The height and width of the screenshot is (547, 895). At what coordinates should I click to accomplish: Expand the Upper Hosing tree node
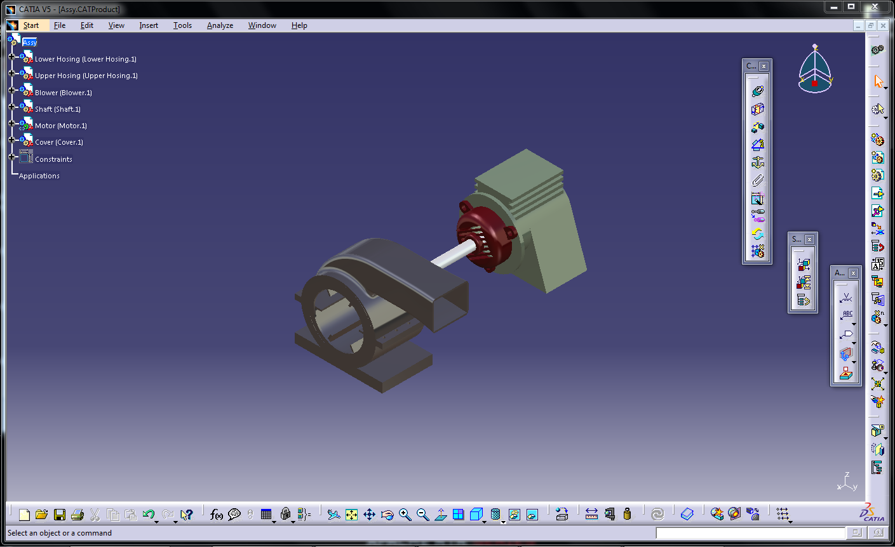[11, 73]
